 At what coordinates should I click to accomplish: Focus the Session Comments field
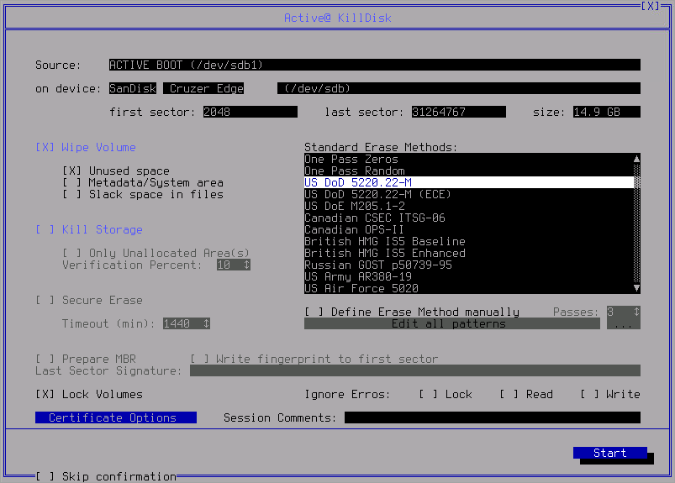(493, 417)
